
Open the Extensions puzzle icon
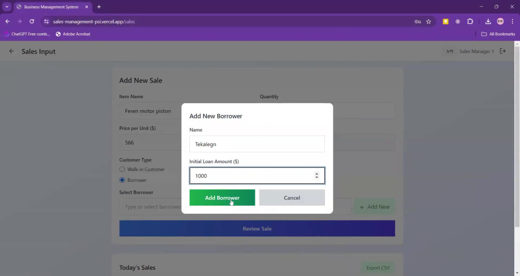click(x=470, y=21)
